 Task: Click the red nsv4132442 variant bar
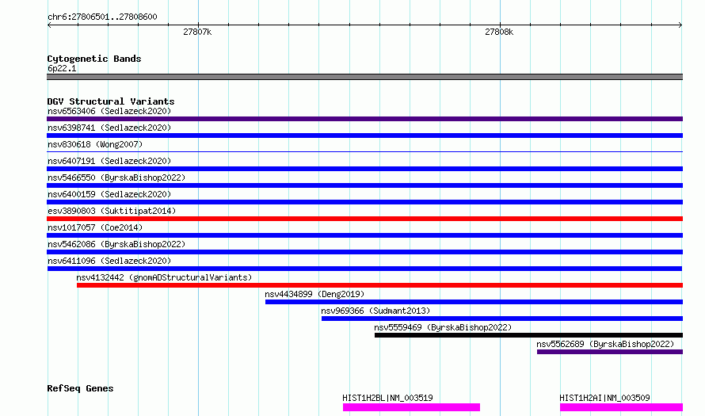pyautogui.click(x=380, y=285)
